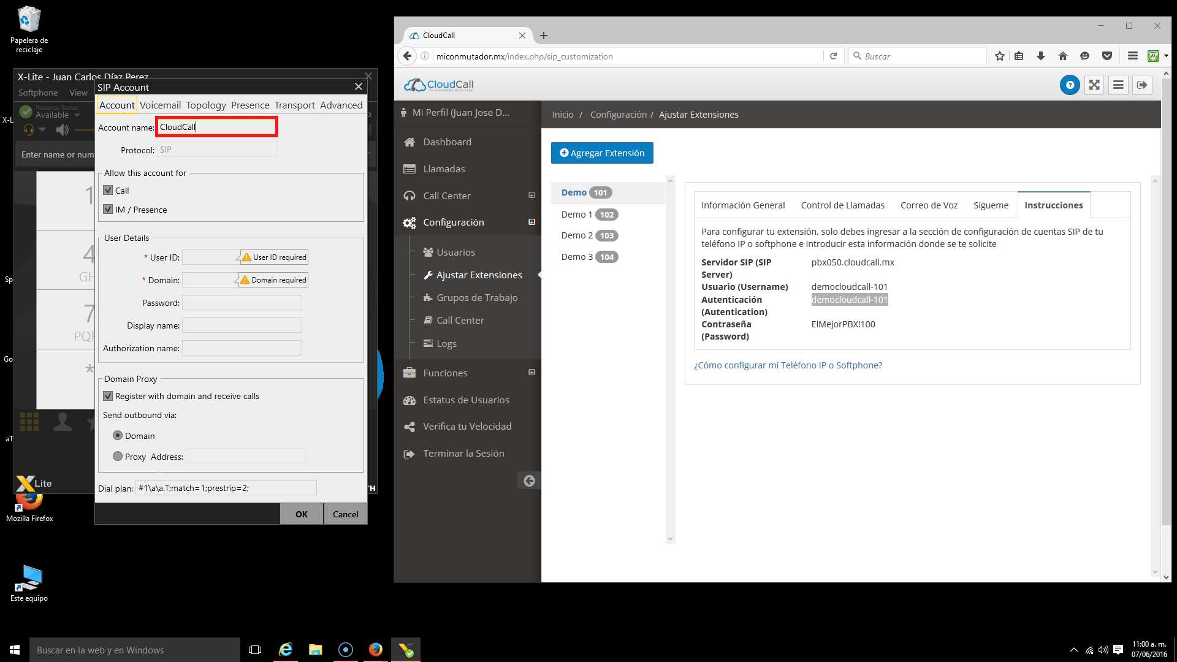Open the Información General tab
Image resolution: width=1177 pixels, height=662 pixels.
(743, 205)
